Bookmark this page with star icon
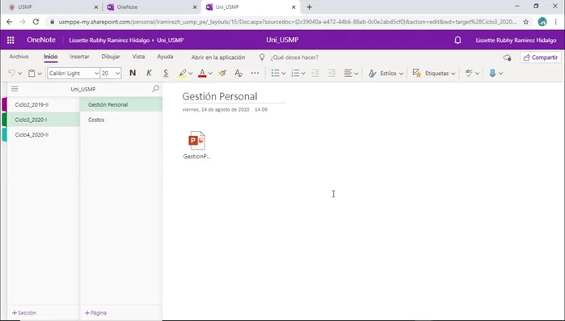Viewport: 565px width, 321px height. [x=526, y=22]
